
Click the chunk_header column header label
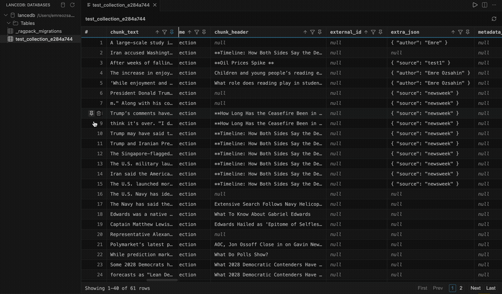click(231, 32)
